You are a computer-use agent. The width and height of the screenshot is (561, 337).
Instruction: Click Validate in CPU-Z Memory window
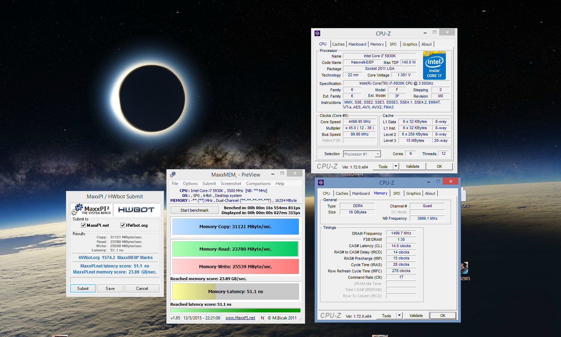[416, 316]
